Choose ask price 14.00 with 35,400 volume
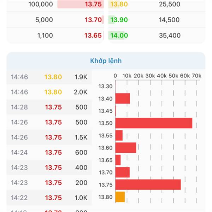This screenshot has width=212, height=212. (118, 35)
